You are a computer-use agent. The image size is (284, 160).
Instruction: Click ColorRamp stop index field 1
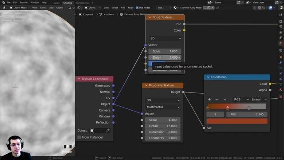pos(215,114)
